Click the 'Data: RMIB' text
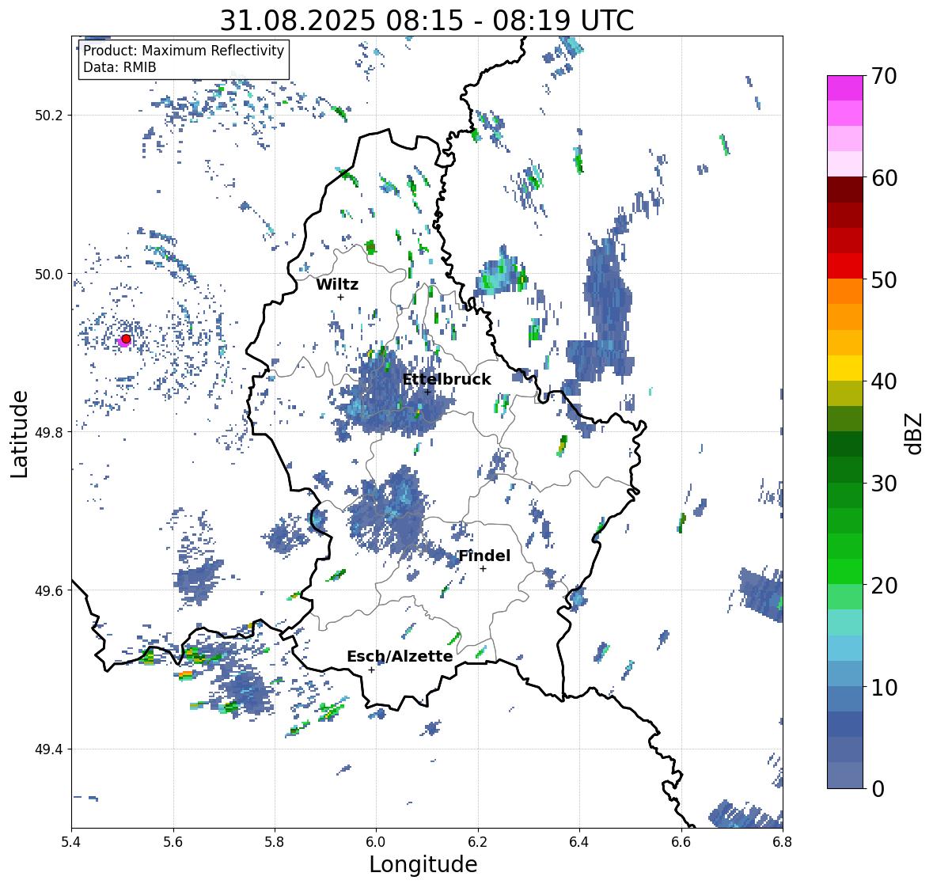Screen dimensions: 933x884 tap(119, 67)
